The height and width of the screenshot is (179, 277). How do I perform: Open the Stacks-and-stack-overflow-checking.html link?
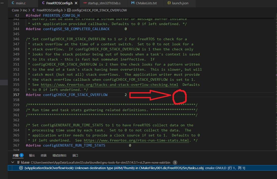pos(110,85)
